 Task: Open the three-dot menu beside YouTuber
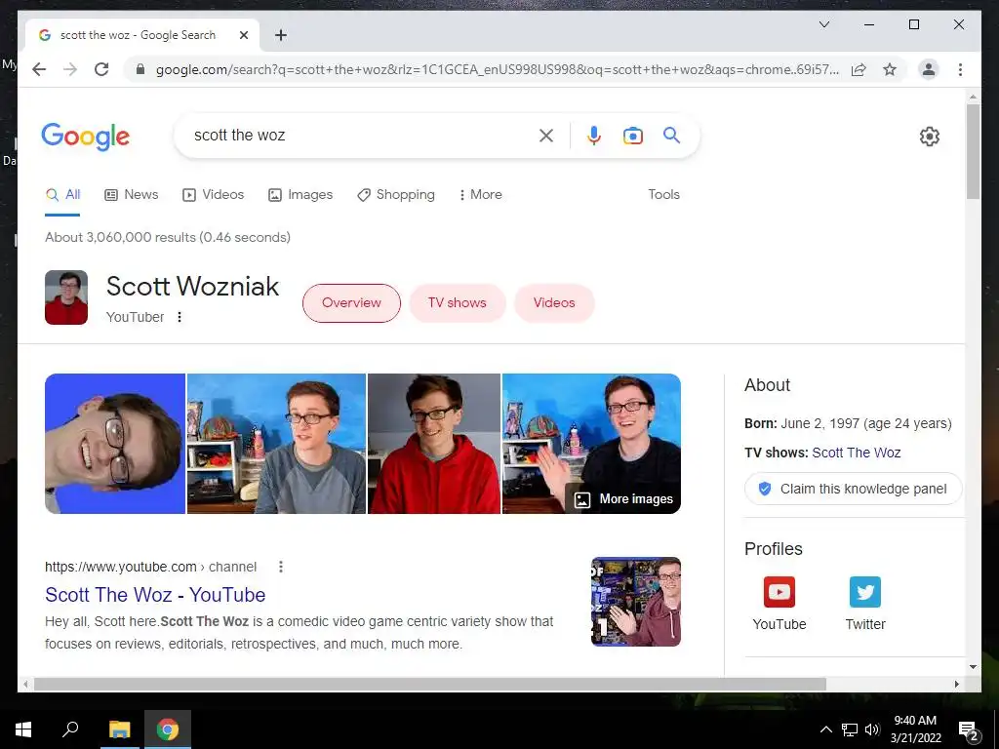point(180,317)
